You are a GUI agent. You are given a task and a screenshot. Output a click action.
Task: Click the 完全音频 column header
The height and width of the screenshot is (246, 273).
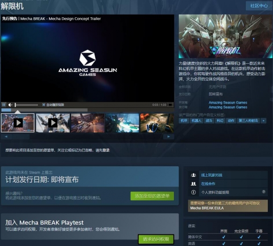[x=241, y=231]
